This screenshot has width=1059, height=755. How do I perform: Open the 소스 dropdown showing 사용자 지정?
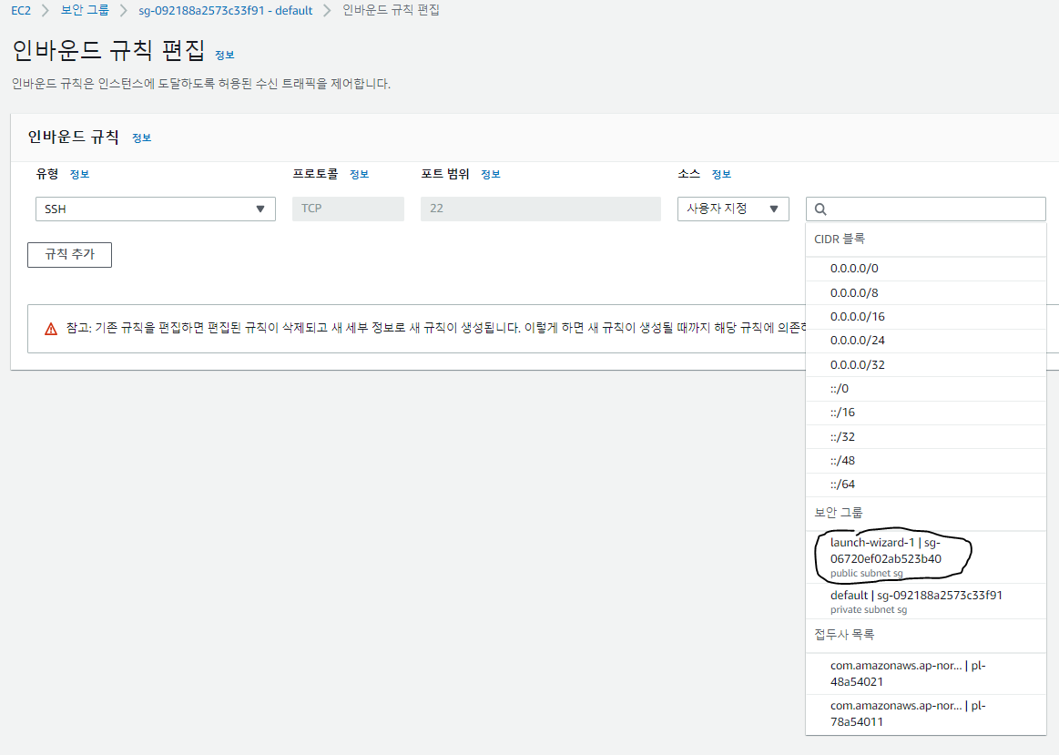pos(732,209)
